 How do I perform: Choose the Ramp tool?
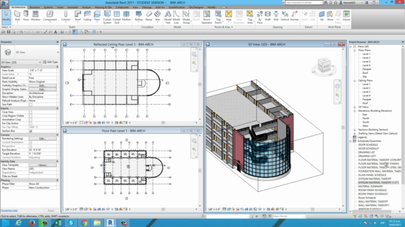pos(149,16)
